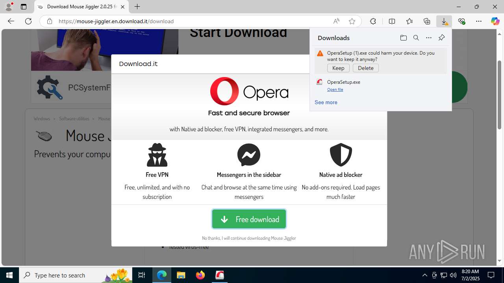Open Software utilities breadcrumb link

[74, 119]
